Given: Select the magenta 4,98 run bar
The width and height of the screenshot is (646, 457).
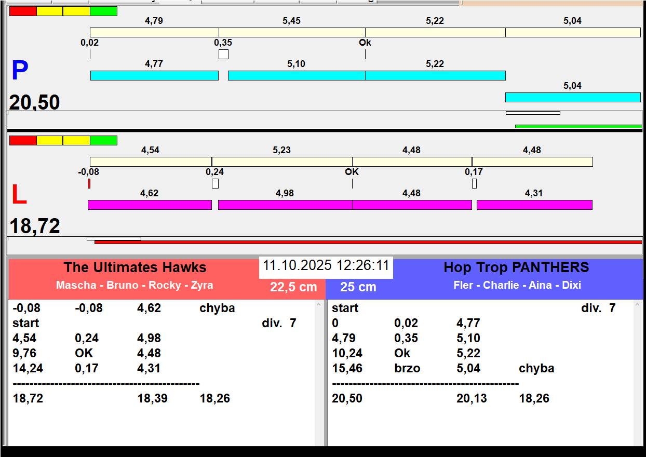Looking at the screenshot, I should pos(285,205).
